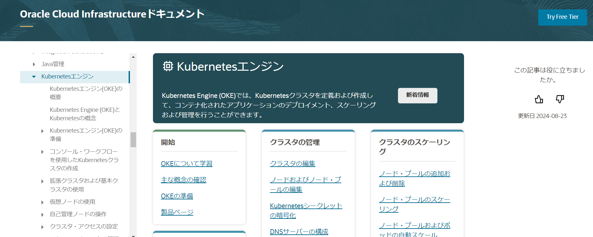Open ノード・プールのスケーリング link

(x=415, y=204)
